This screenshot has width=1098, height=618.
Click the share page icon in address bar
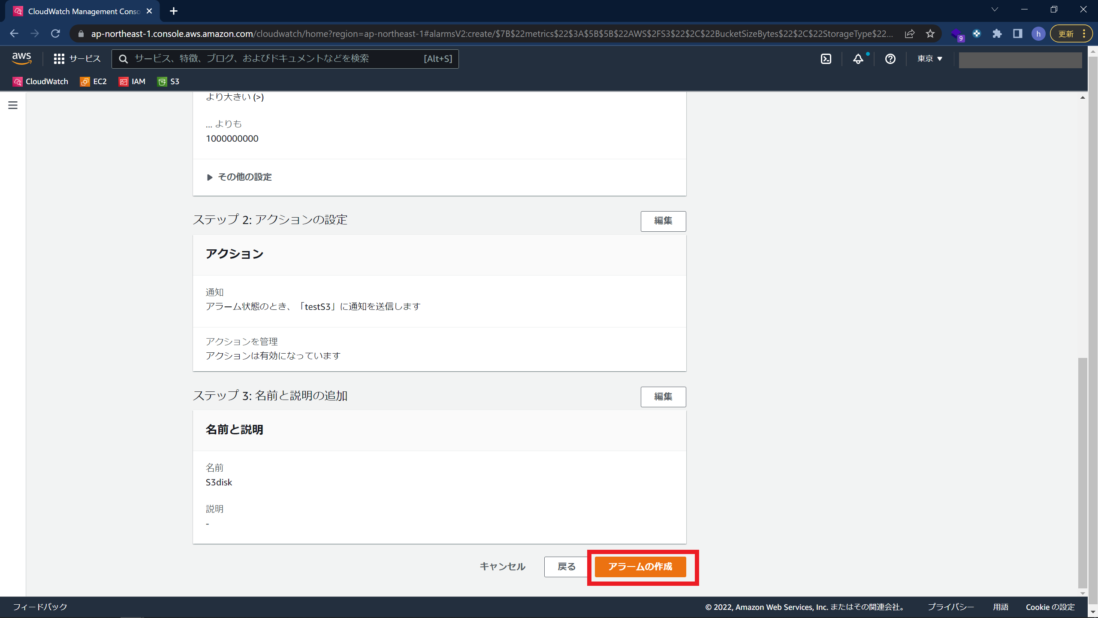(910, 33)
